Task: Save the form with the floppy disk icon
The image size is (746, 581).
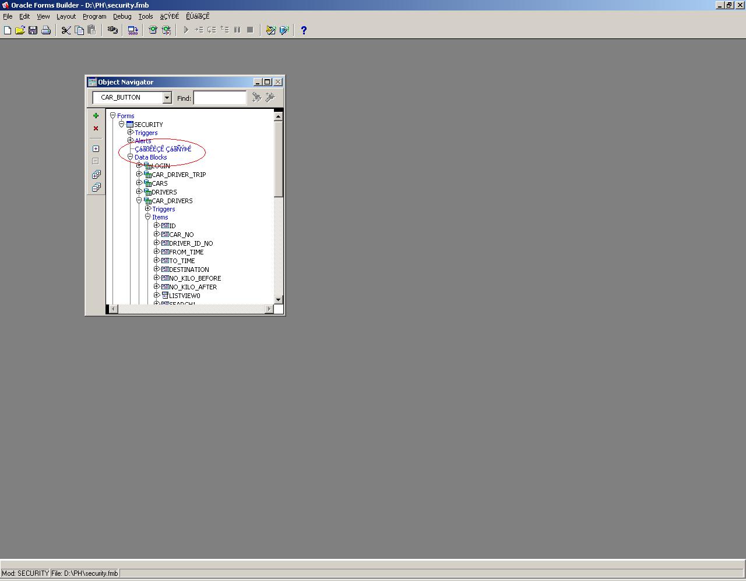Action: pos(33,30)
